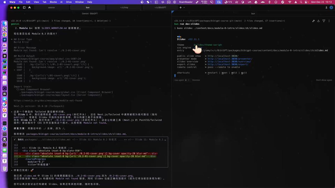The width and height of the screenshot is (335, 188).
Task: Select the '~/c/BibiGPT' tab
Action: [160, 8]
